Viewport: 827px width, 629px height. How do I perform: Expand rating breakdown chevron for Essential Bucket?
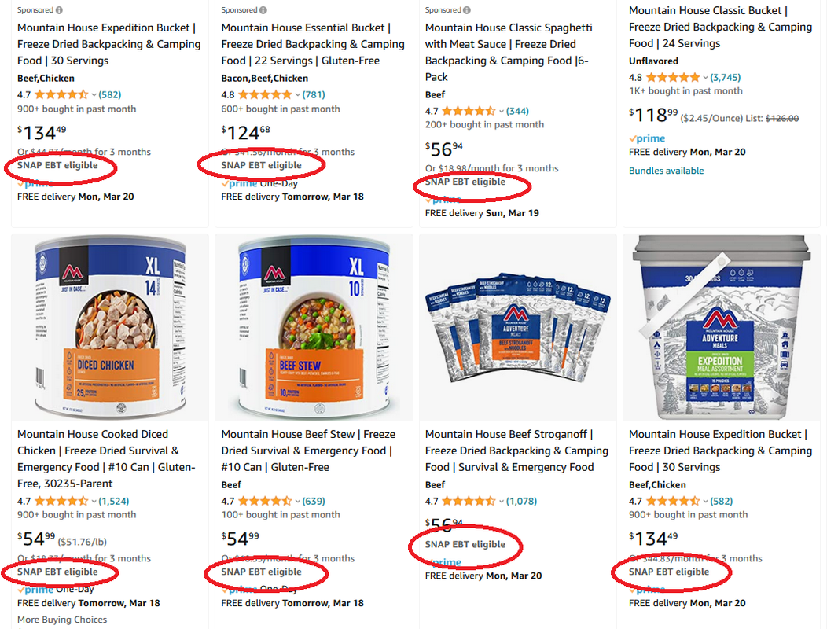[297, 95]
